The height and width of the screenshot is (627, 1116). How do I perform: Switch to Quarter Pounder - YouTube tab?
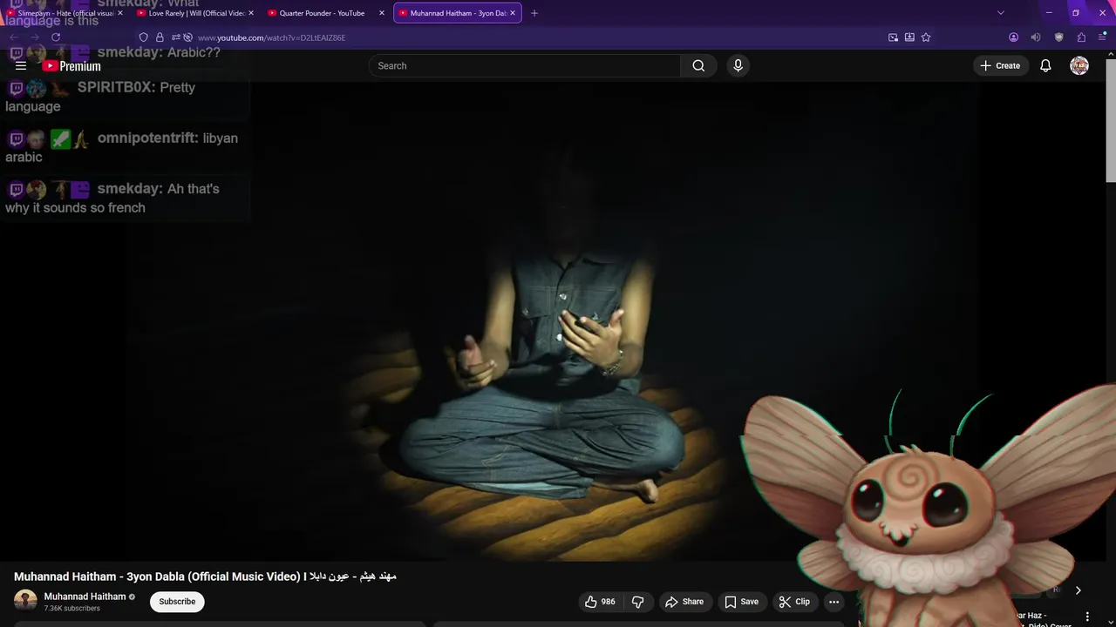327,13
